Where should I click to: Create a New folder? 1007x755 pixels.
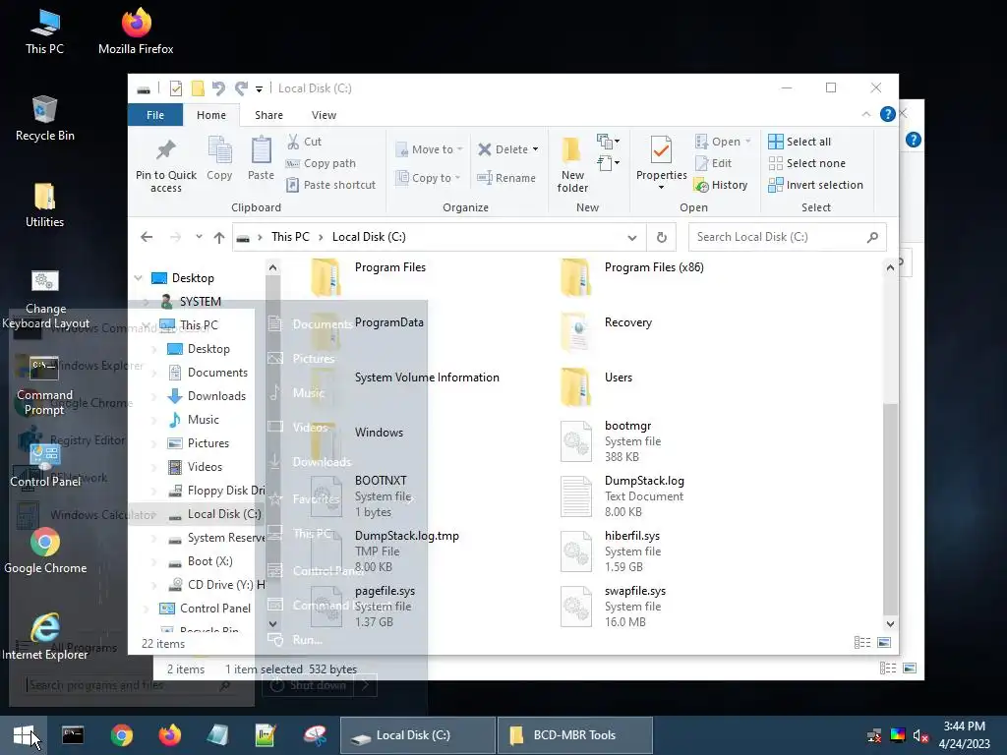coord(572,164)
